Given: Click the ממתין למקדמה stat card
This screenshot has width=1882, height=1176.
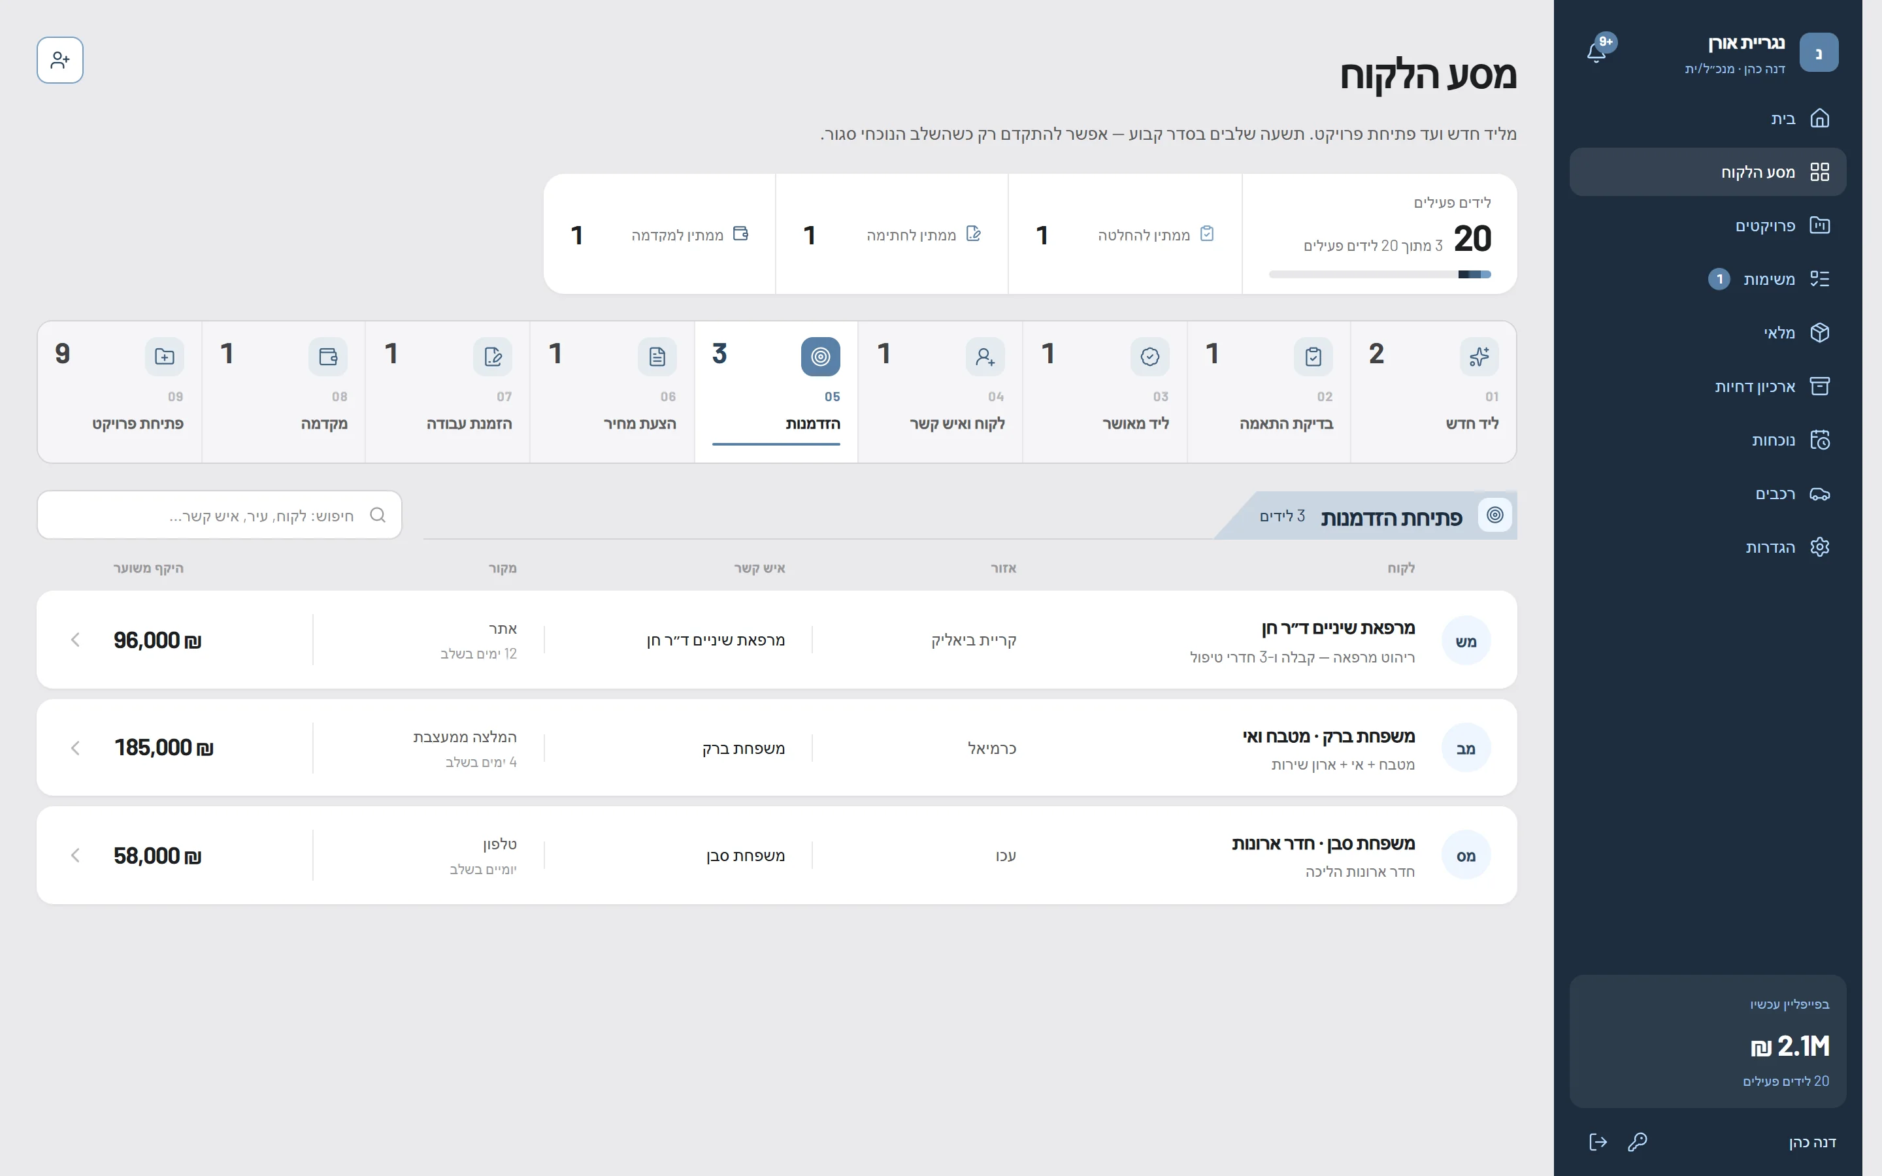Looking at the screenshot, I should (659, 234).
